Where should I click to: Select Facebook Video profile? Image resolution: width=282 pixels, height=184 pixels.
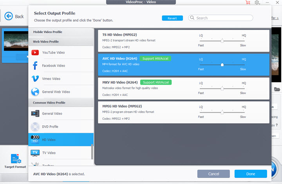coord(61,66)
